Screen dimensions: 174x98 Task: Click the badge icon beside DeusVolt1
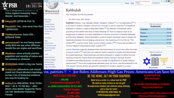(x=3, y=26)
